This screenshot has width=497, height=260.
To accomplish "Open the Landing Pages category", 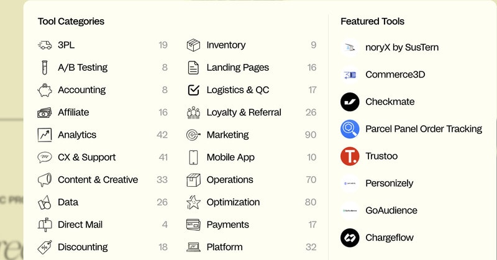I will (237, 68).
